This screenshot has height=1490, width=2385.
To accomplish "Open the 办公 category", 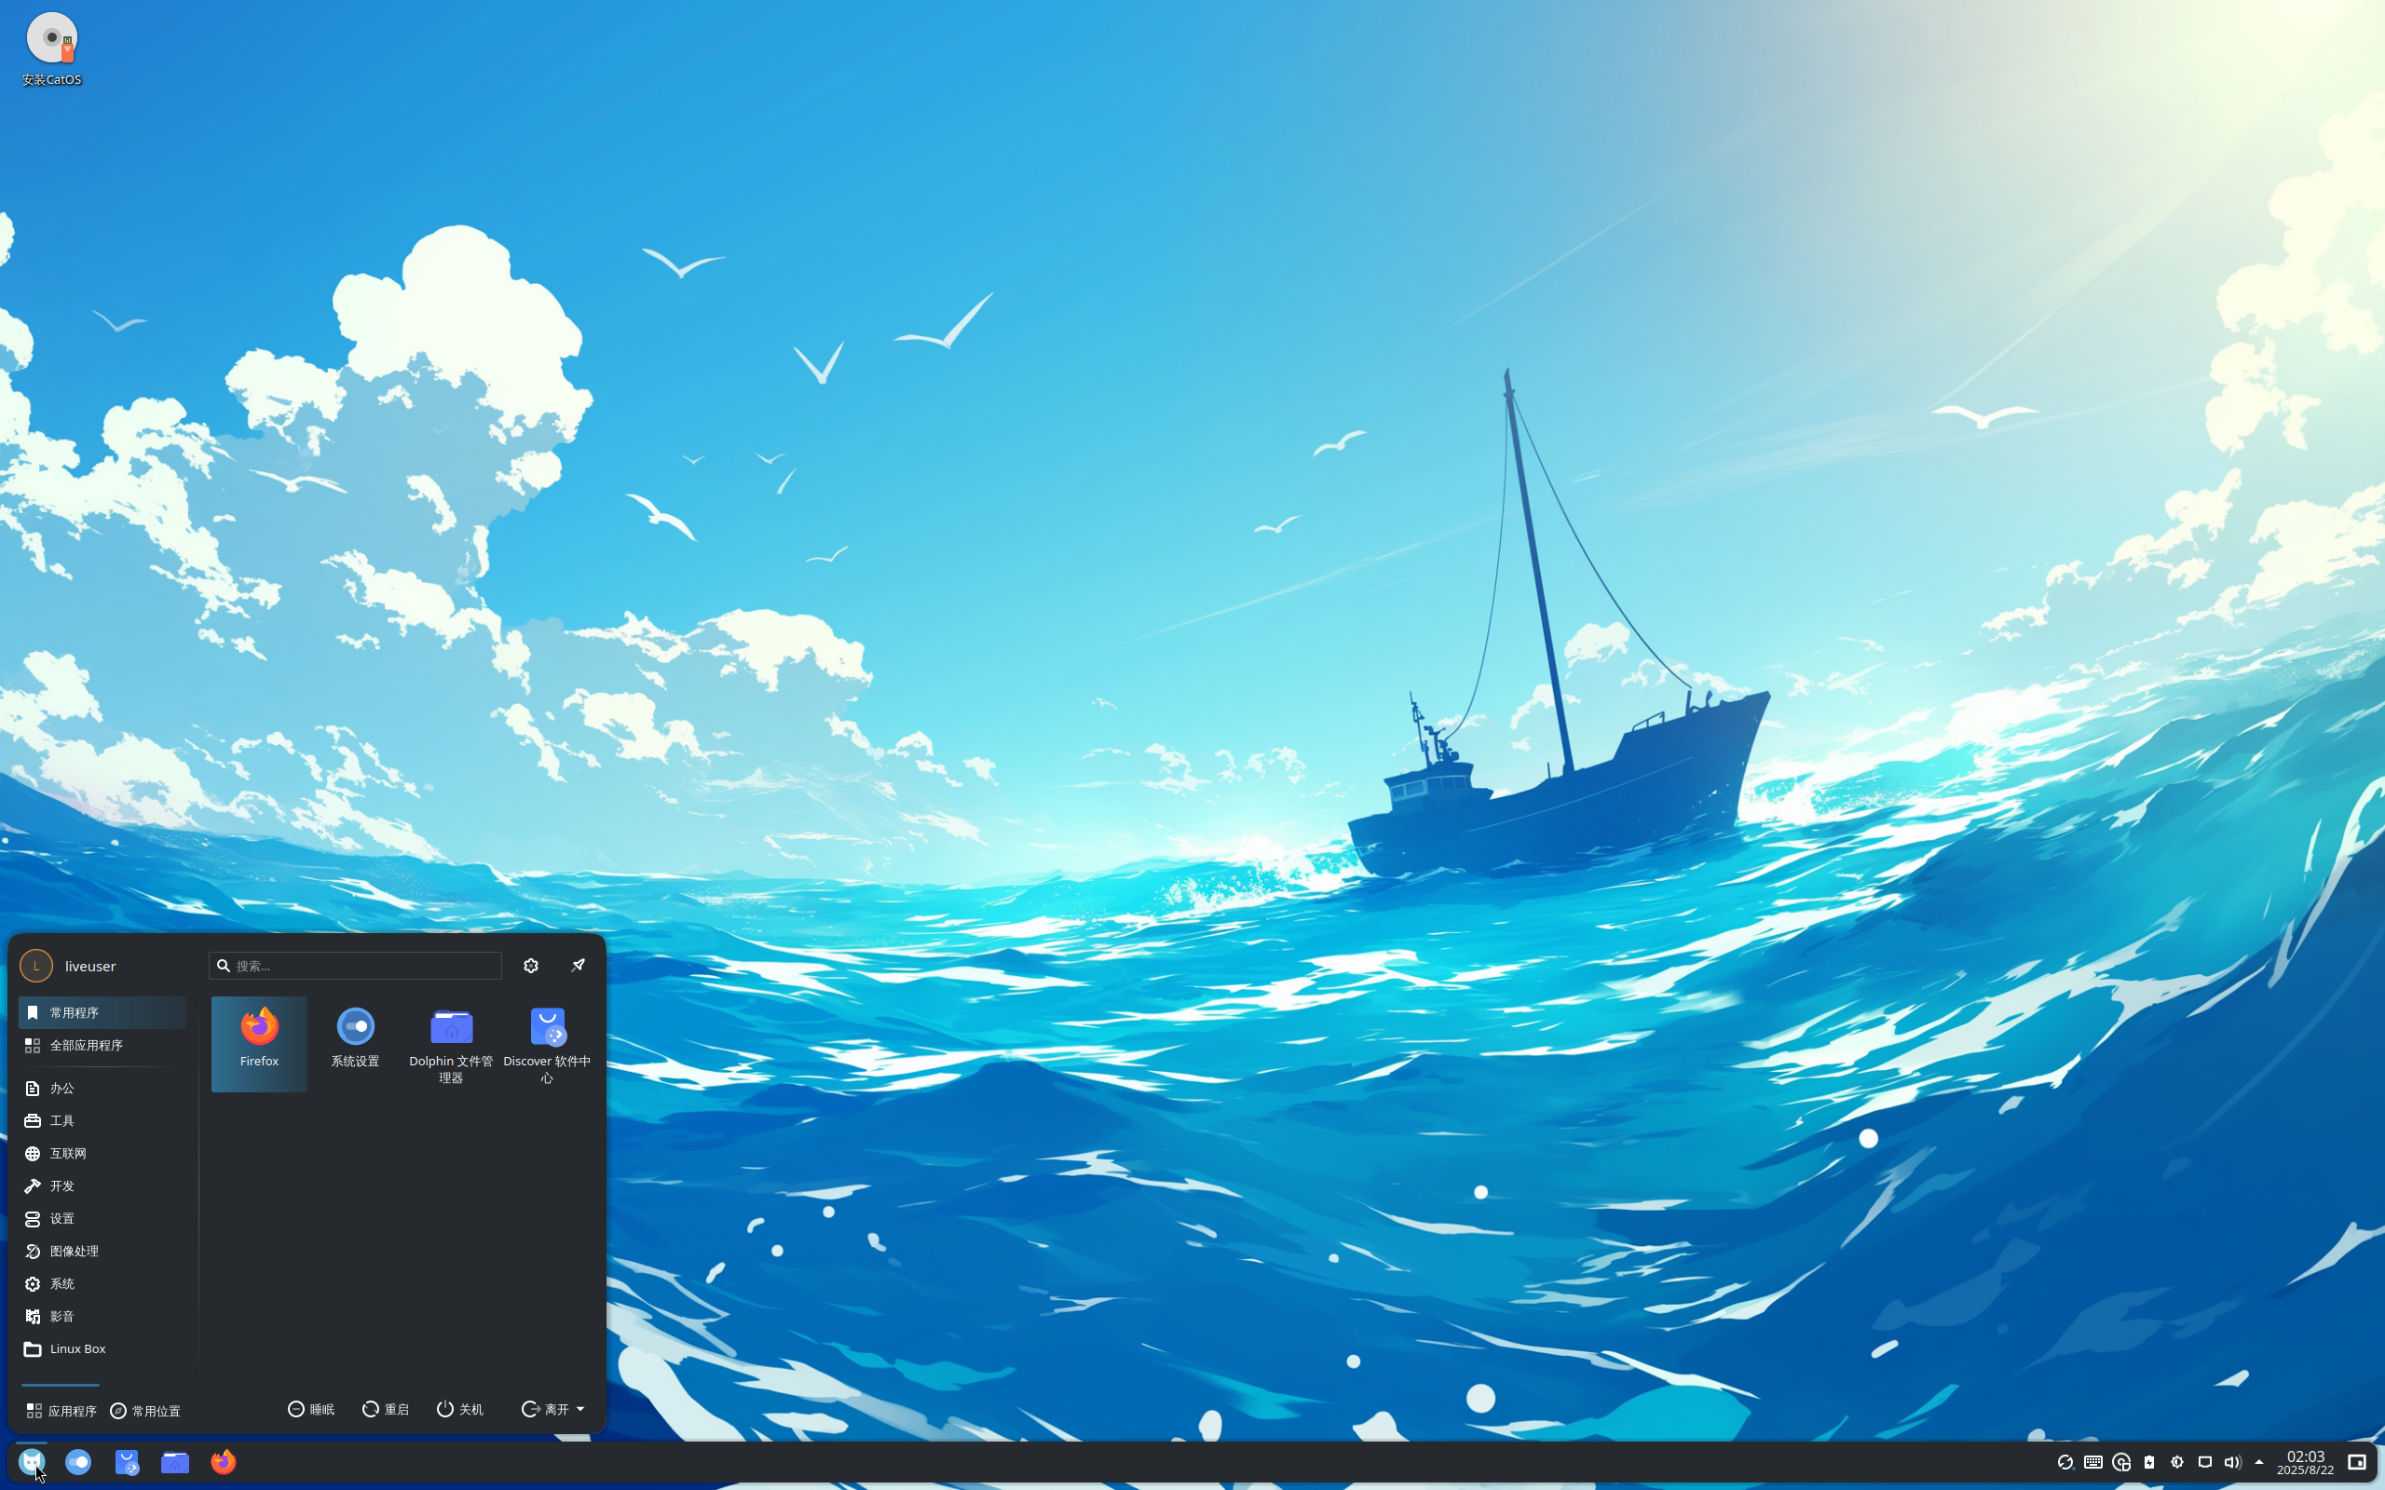I will pos(102,1088).
